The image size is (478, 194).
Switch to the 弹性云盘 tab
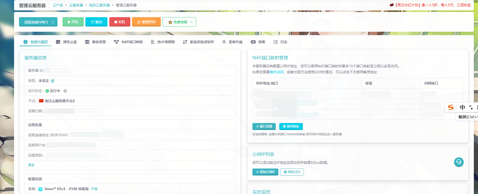(x=67, y=42)
